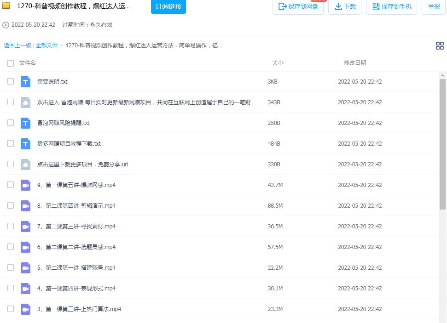This screenshot has width=447, height=323.
Task: Open video 3、第一课第三讲-上热门算法.mp4
Action: (79, 309)
